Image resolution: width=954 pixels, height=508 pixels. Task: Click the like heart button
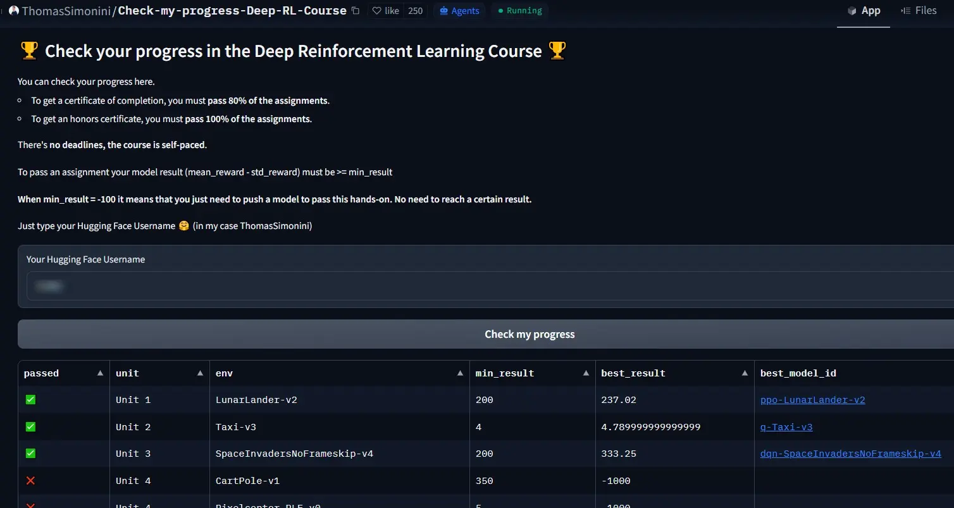[385, 11]
